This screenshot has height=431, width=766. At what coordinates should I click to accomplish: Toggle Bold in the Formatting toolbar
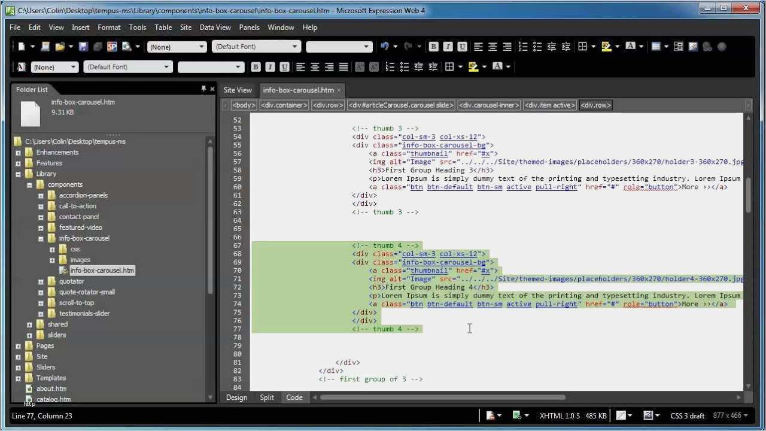coord(256,67)
